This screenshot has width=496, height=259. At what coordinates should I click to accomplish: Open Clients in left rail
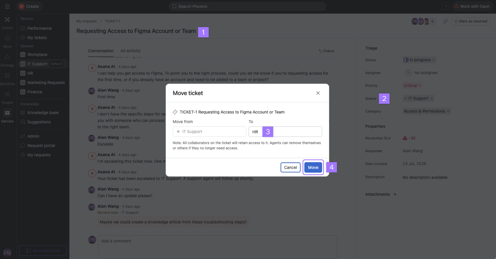tap(7, 23)
